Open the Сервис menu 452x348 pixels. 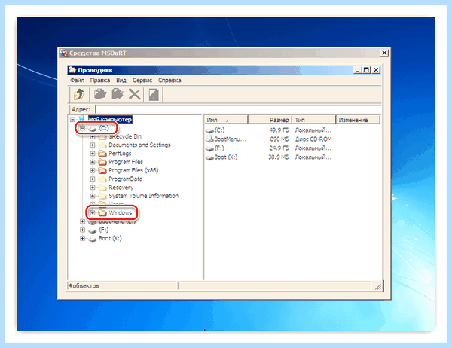coord(142,80)
